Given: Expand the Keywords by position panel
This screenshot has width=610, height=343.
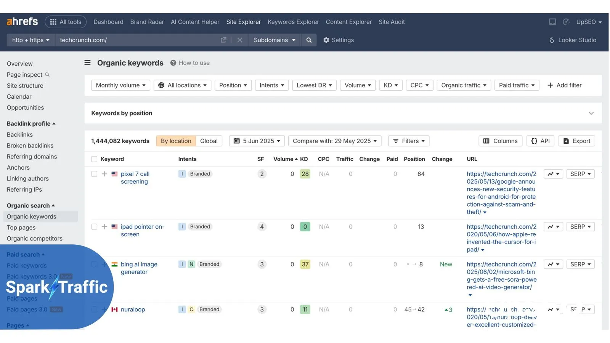Looking at the screenshot, I should click(591, 113).
